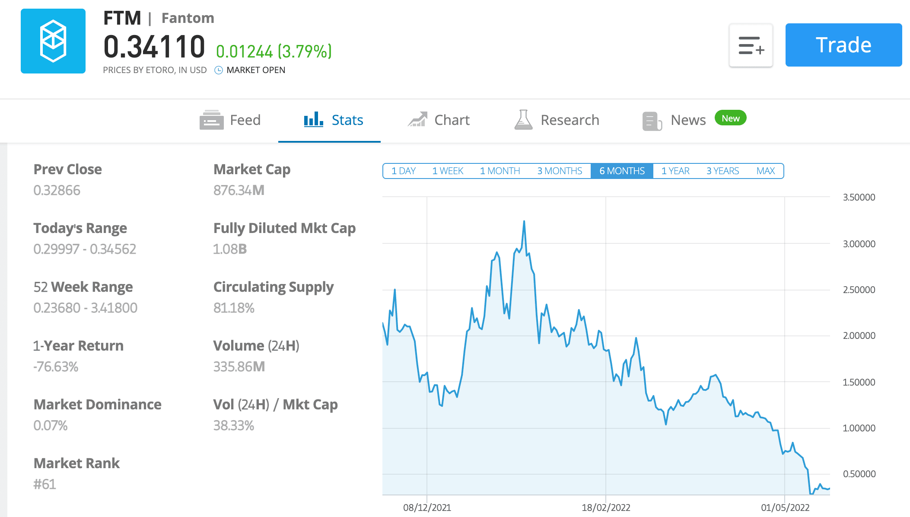The height and width of the screenshot is (517, 910).
Task: Click the 0.50000 y-axis label
Action: coord(859,474)
